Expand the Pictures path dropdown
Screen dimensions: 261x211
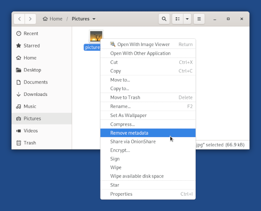coord(94,19)
